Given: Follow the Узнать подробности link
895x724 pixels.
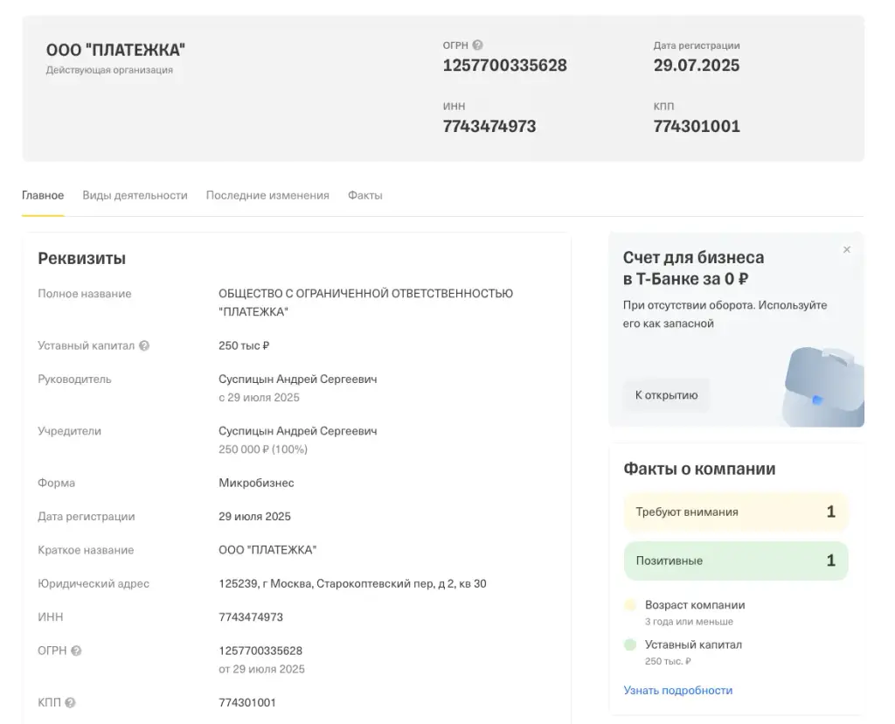Looking at the screenshot, I should click(678, 690).
